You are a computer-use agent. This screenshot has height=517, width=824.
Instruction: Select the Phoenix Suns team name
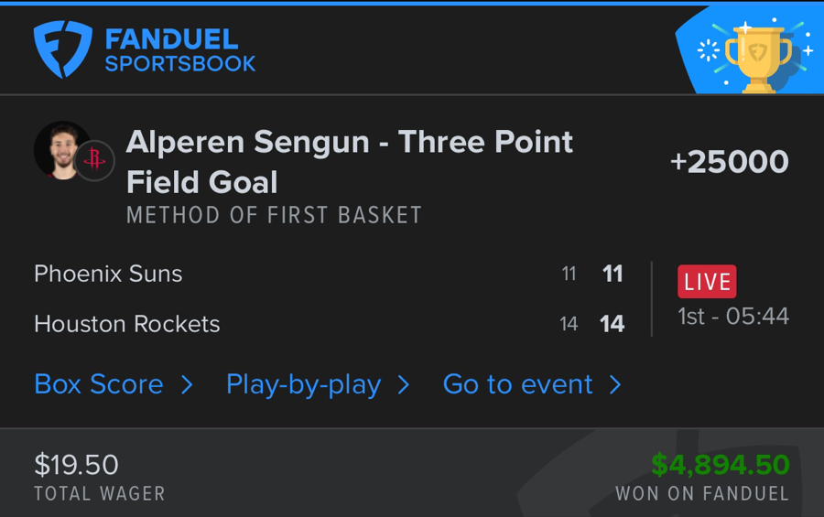coord(108,274)
